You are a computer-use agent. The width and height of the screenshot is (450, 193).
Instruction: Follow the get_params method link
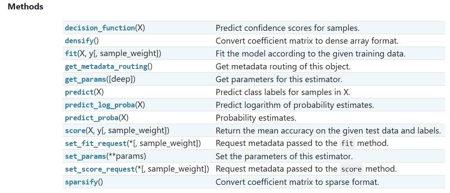[x=85, y=80]
